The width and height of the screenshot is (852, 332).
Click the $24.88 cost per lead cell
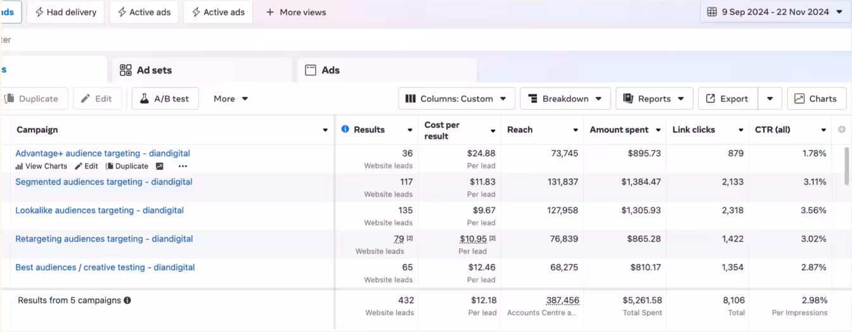coord(482,153)
